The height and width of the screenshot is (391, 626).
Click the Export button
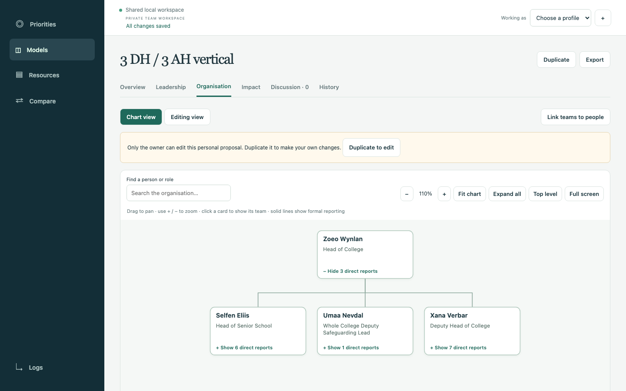tap(595, 60)
